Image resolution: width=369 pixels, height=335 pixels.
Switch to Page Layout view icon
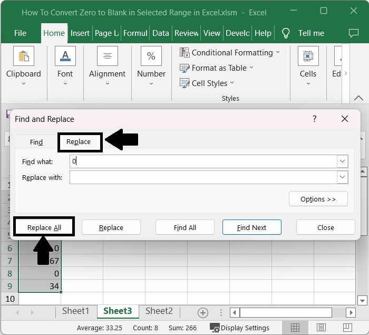pos(321,328)
